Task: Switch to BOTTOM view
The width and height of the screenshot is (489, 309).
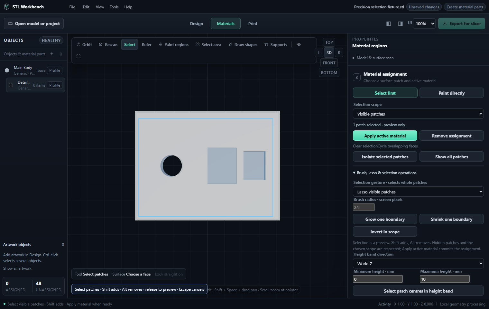Action: pyautogui.click(x=329, y=72)
